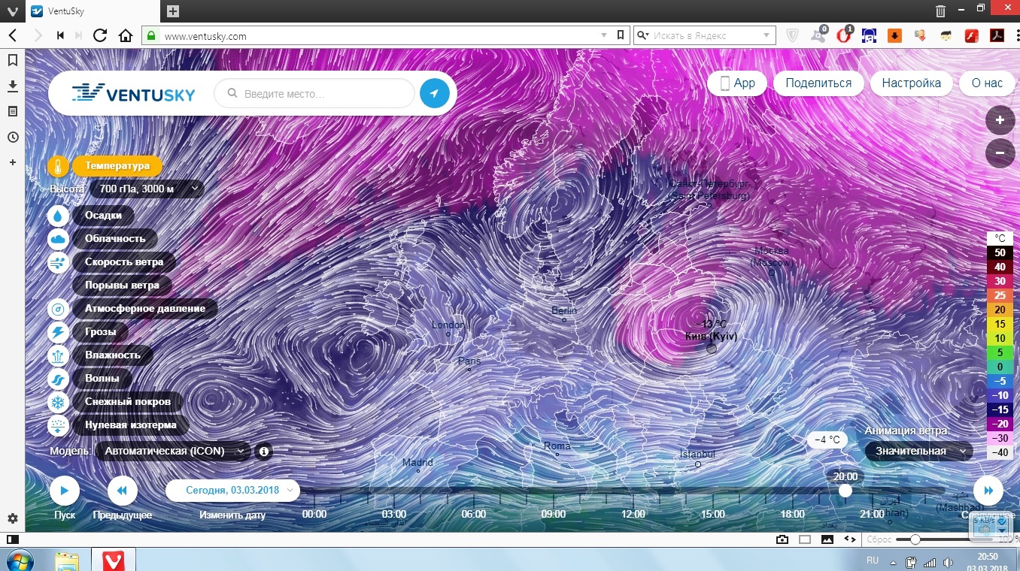Expand the altitude 700 hPa dropdown
Screen dimensions: 1020x571
pos(147,189)
